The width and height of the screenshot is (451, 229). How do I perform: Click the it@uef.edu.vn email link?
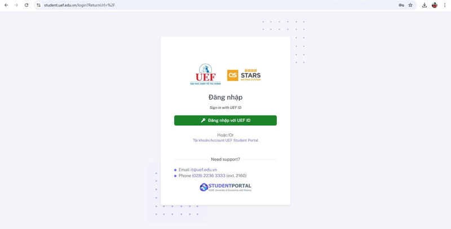click(204, 170)
